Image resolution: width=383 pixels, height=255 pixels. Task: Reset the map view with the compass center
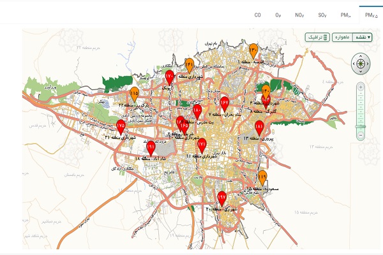[x=361, y=64]
